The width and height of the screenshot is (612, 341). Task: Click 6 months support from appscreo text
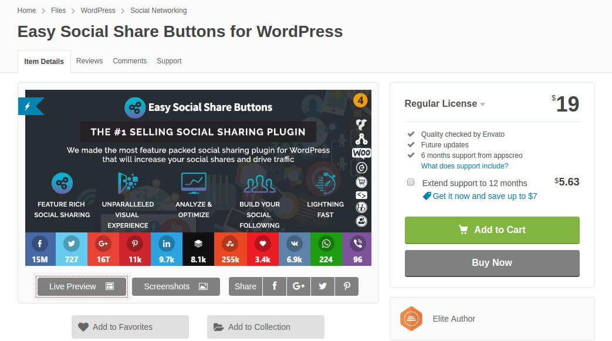tap(472, 156)
